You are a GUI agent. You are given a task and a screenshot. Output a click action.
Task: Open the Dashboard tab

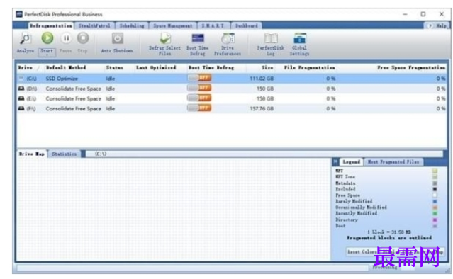[247, 26]
